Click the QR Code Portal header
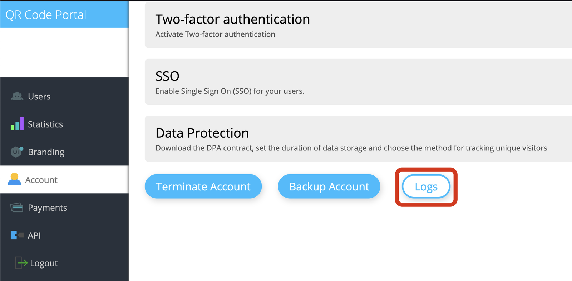 coord(46,15)
